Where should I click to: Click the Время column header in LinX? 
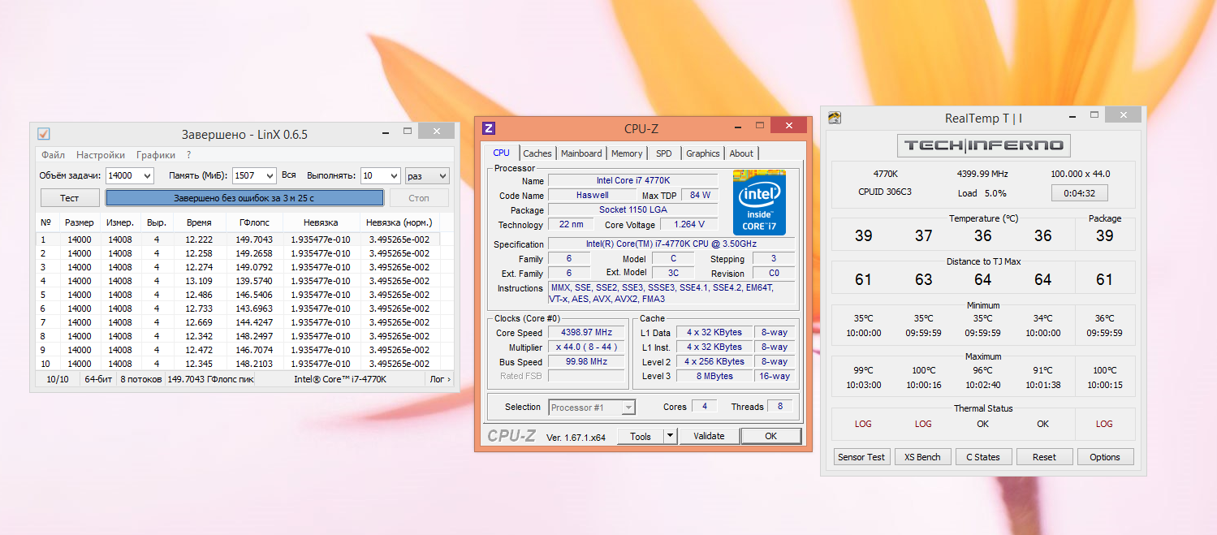[x=199, y=222]
